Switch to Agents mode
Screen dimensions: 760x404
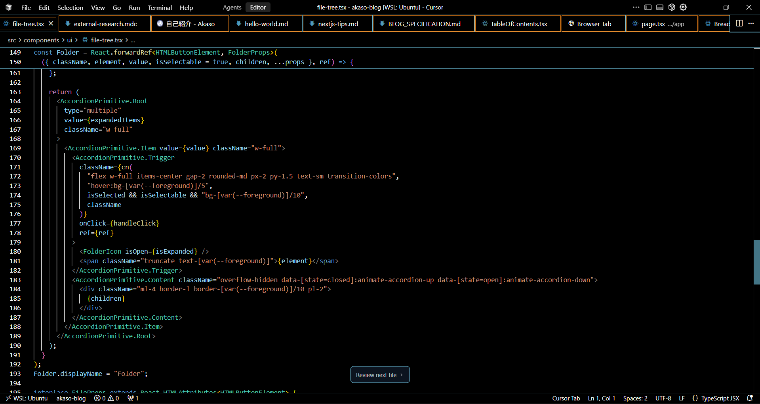coord(232,7)
